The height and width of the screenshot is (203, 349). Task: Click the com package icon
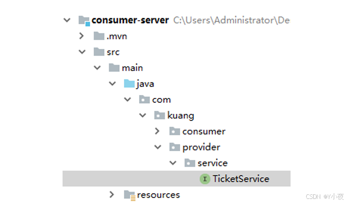[144, 99]
